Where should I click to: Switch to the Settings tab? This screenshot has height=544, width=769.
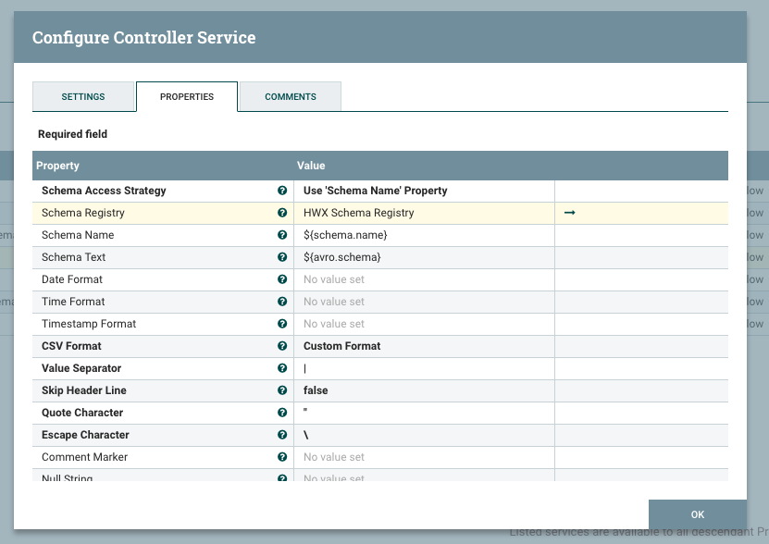pos(83,97)
